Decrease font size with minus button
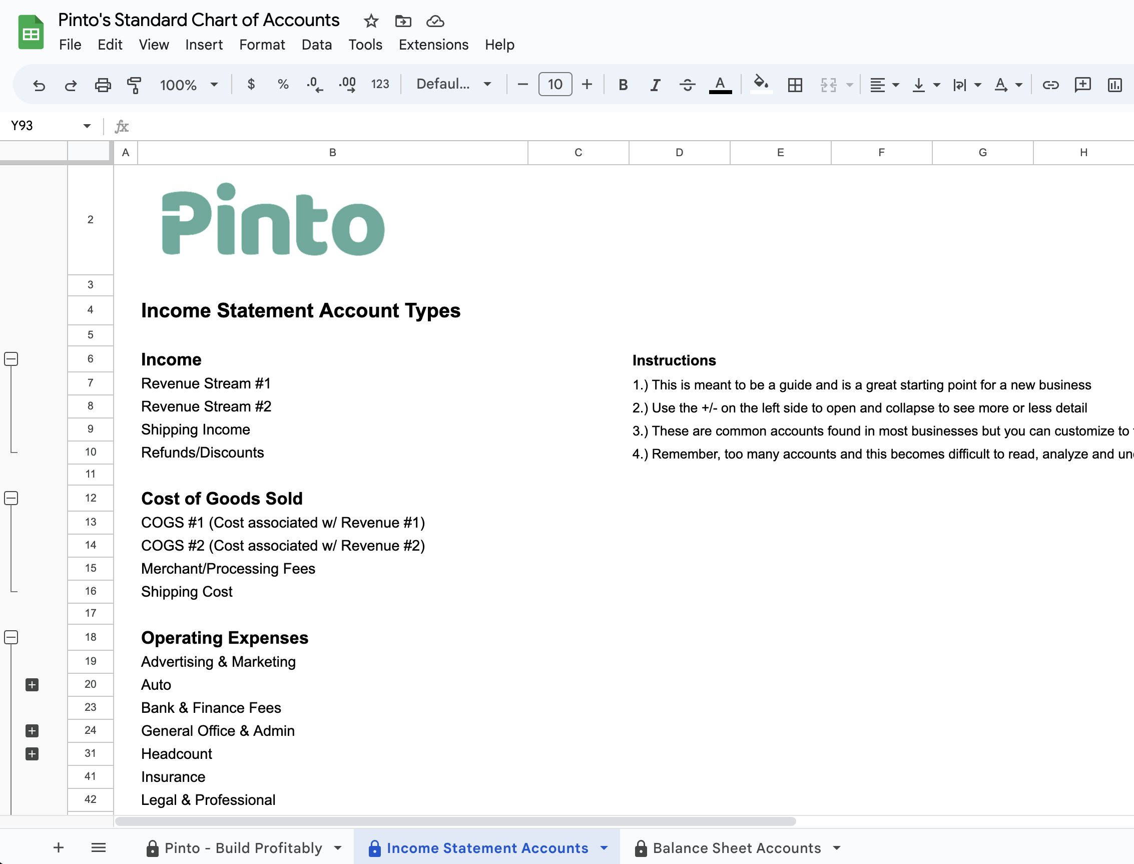 click(522, 84)
